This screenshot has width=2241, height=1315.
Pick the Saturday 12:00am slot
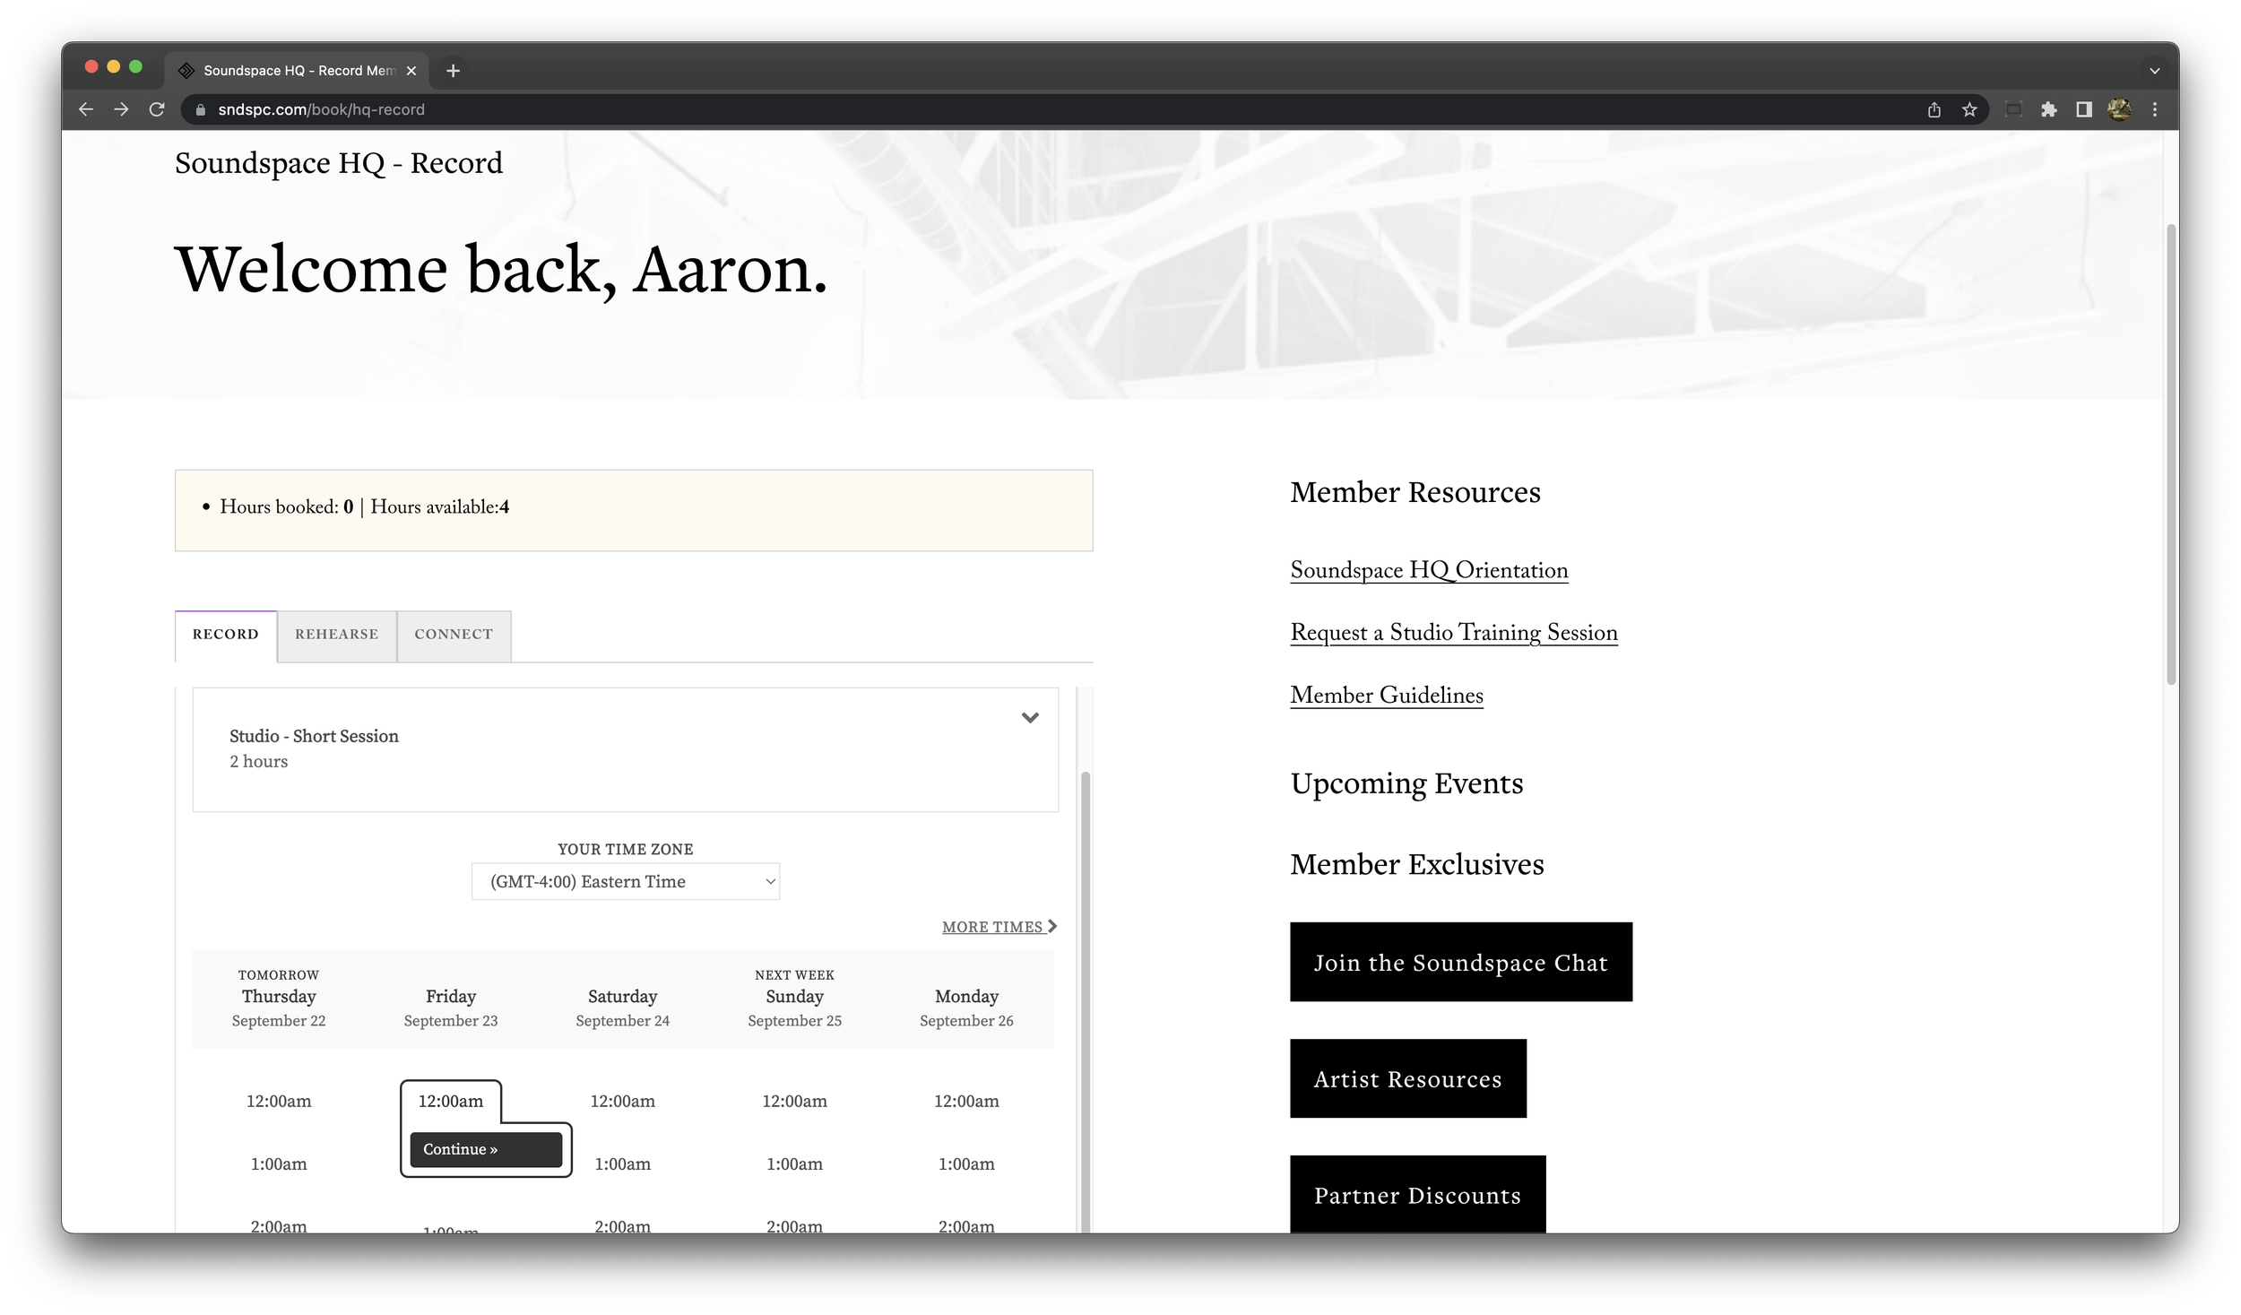(623, 1102)
